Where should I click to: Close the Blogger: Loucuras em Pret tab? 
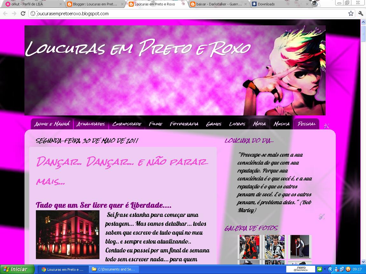122,4
